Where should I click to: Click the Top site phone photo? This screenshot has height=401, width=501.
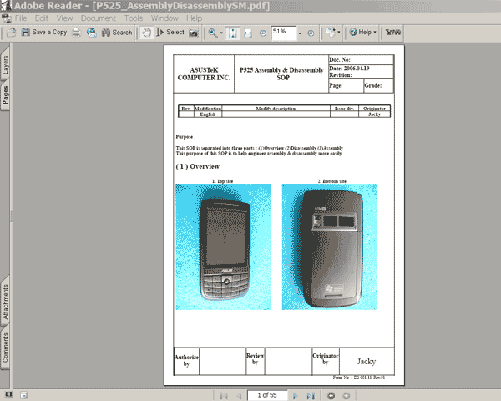[223, 247]
